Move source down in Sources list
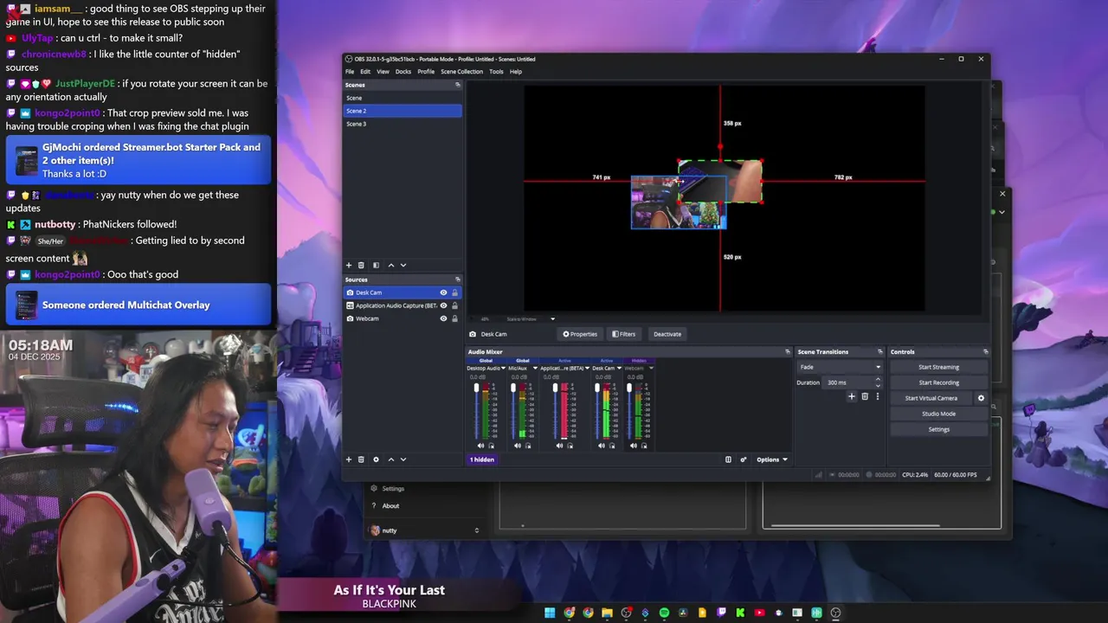1108x623 pixels. point(403,459)
